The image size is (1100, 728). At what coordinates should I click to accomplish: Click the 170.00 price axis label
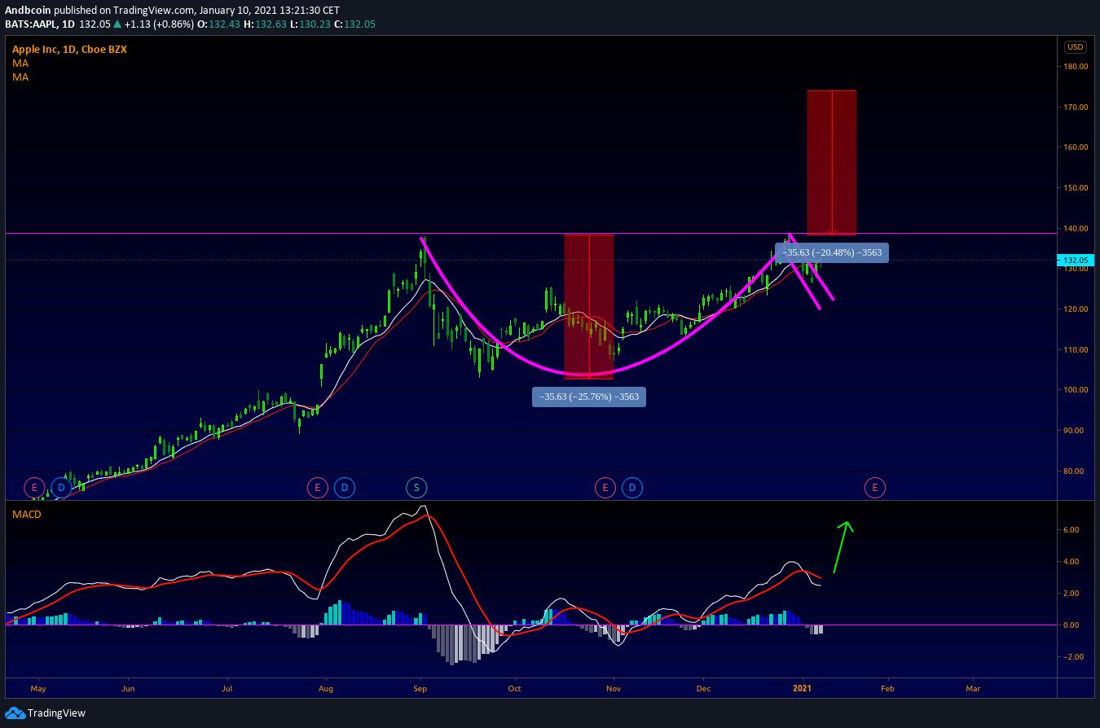[1076, 107]
